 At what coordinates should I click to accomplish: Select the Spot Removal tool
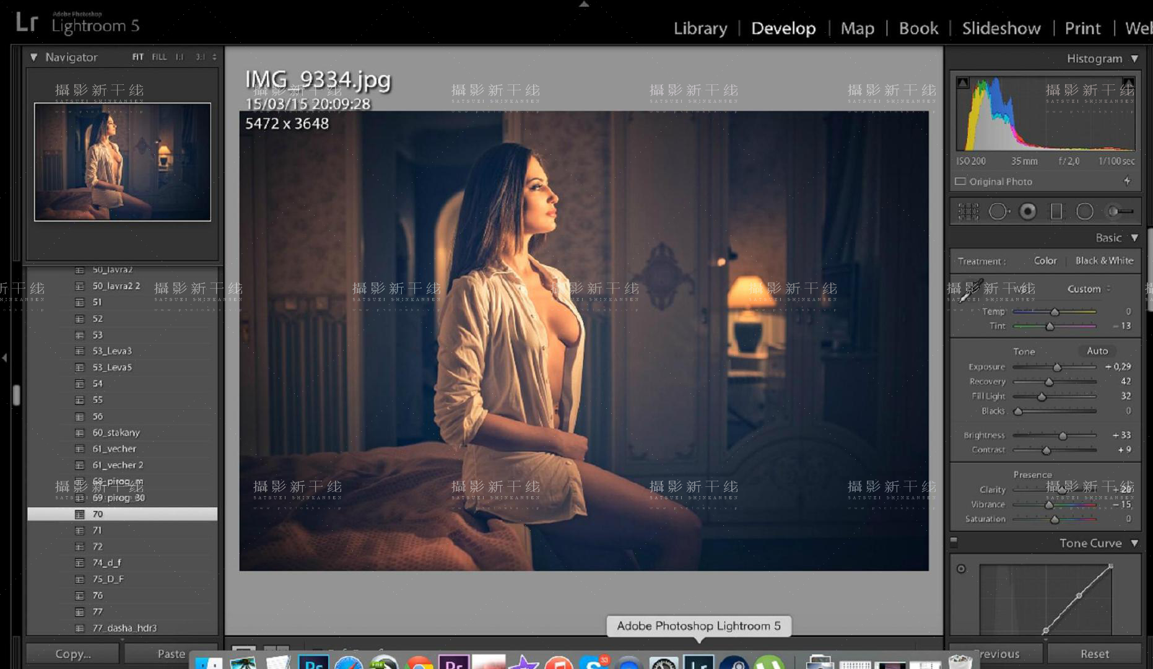pyautogui.click(x=998, y=212)
